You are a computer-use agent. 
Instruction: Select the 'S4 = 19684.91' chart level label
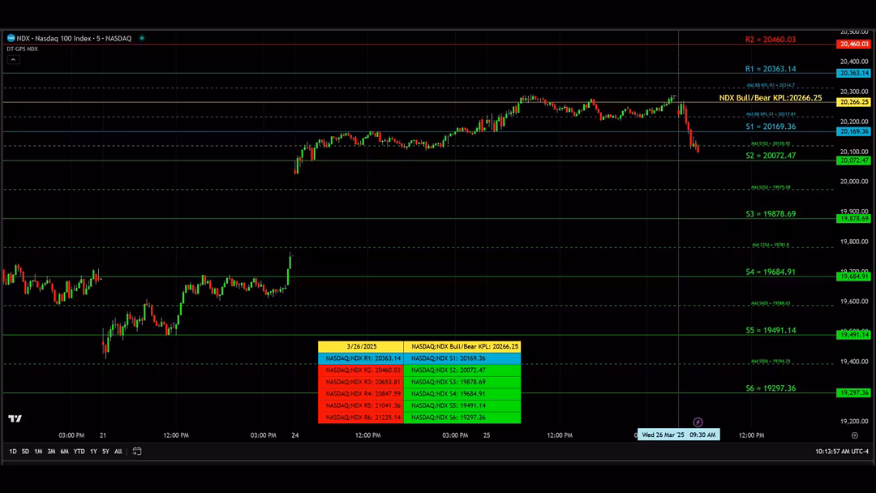click(771, 272)
